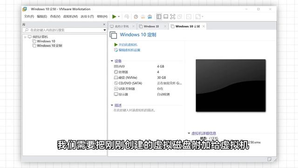Image resolution: width=298 pixels, height=168 pixels.
Task: Click the 30 GB hard disk value
Action: click(162, 78)
